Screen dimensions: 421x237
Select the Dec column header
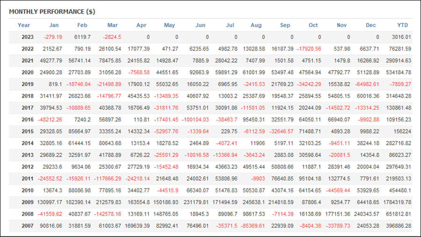pyautogui.click(x=370, y=25)
